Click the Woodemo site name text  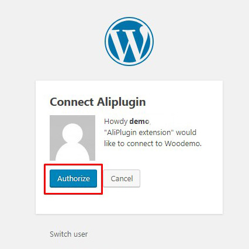(x=183, y=144)
